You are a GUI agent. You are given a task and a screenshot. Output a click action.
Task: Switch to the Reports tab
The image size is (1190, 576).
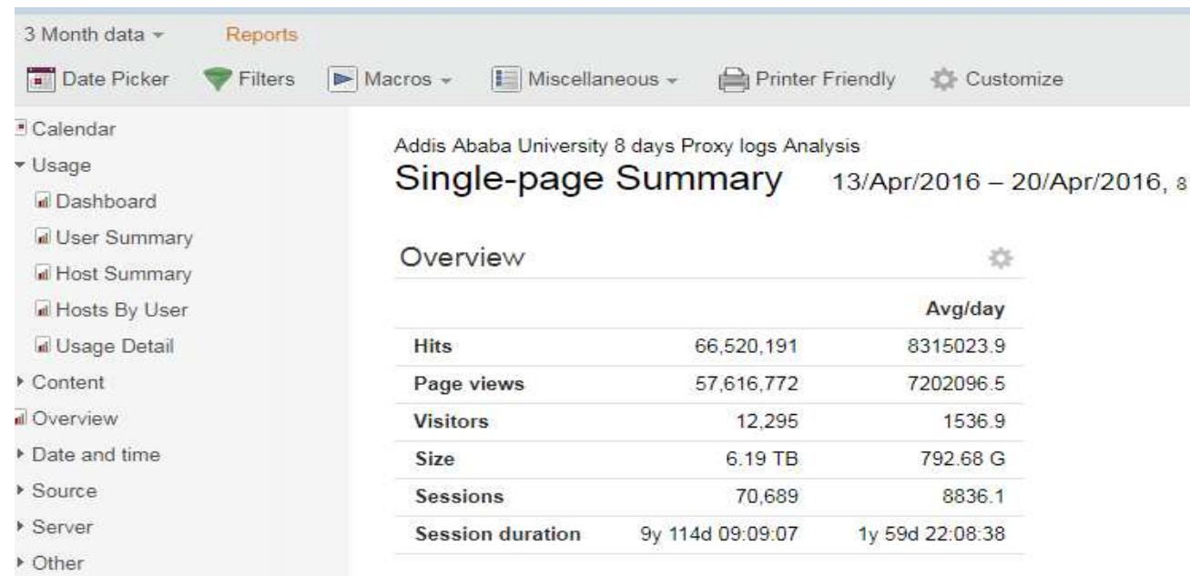(x=260, y=35)
